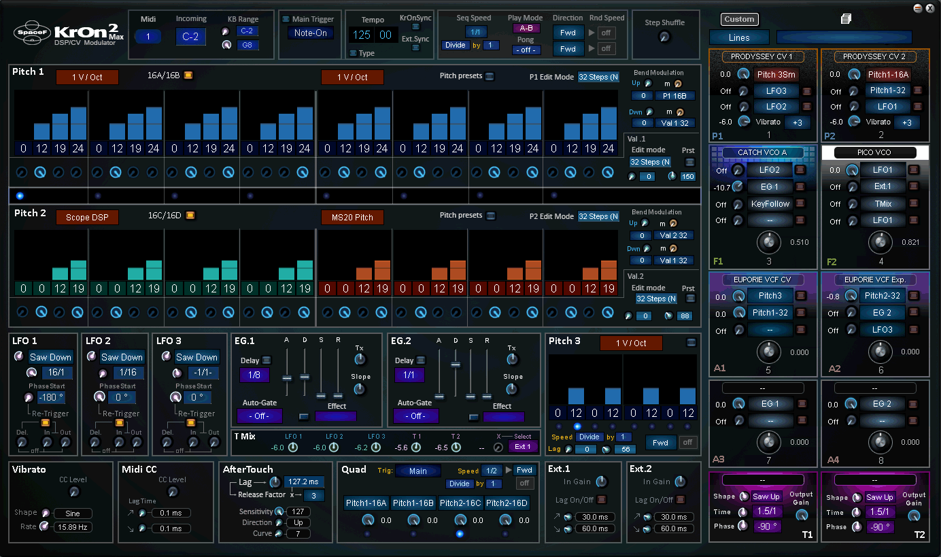The image size is (941, 557).
Task: Click the Tempo 125 value field
Action: click(x=362, y=35)
